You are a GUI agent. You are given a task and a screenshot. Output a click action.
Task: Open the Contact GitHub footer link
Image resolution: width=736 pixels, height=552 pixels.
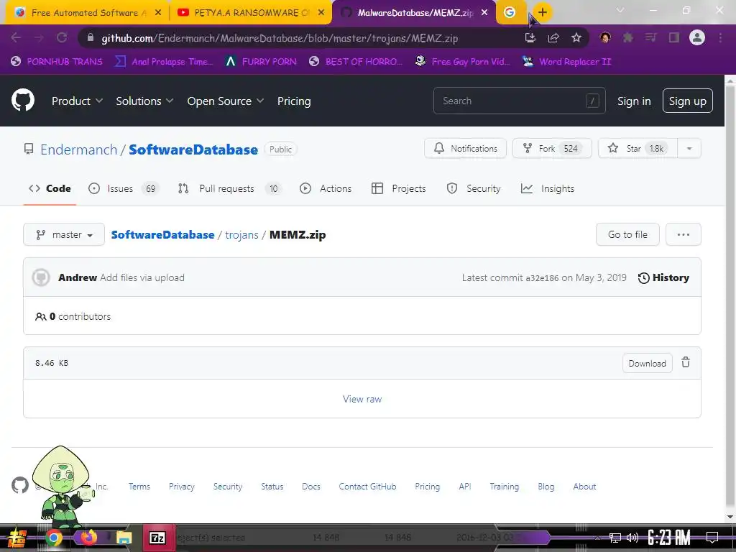click(x=367, y=487)
